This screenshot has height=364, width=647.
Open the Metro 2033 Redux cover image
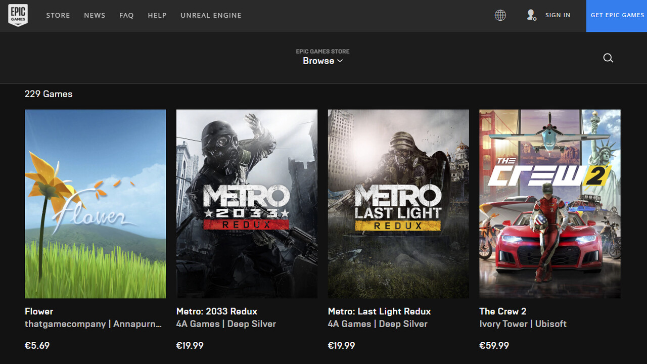click(247, 204)
